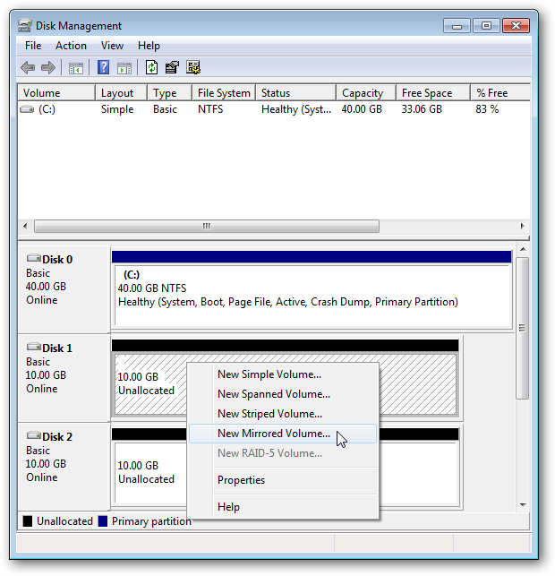The height and width of the screenshot is (576, 555).
Task: Choose New Simple Volume... from context menu
Action: [x=283, y=374]
